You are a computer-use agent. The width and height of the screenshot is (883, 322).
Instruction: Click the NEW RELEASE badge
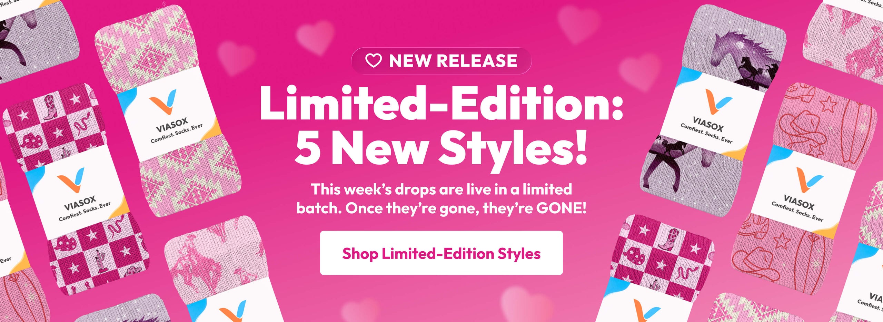point(441,61)
